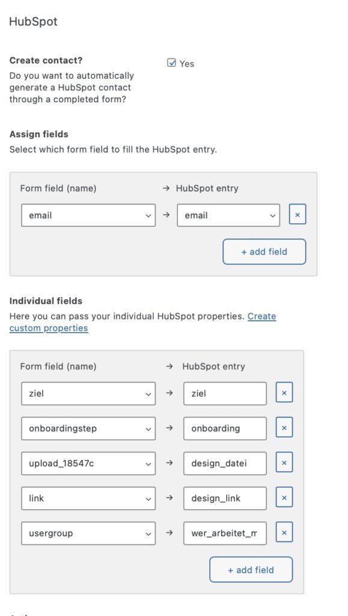This screenshot has width=348, height=616.
Task: Open the ziel form field dropdown
Action: (88, 393)
